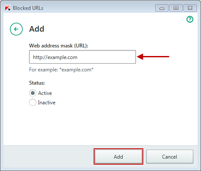Click the Kaspersky logo in the title bar
This screenshot has height=171, width=201.
[8, 8]
